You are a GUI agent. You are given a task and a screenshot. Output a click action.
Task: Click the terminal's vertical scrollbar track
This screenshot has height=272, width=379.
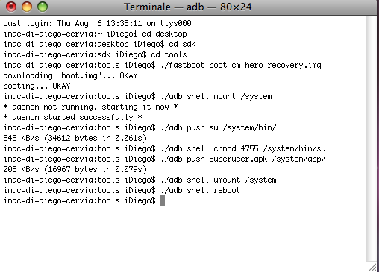coord(372,139)
